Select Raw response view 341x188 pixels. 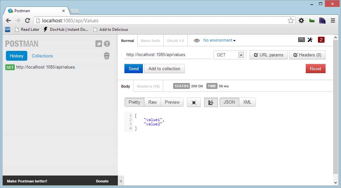pos(152,102)
